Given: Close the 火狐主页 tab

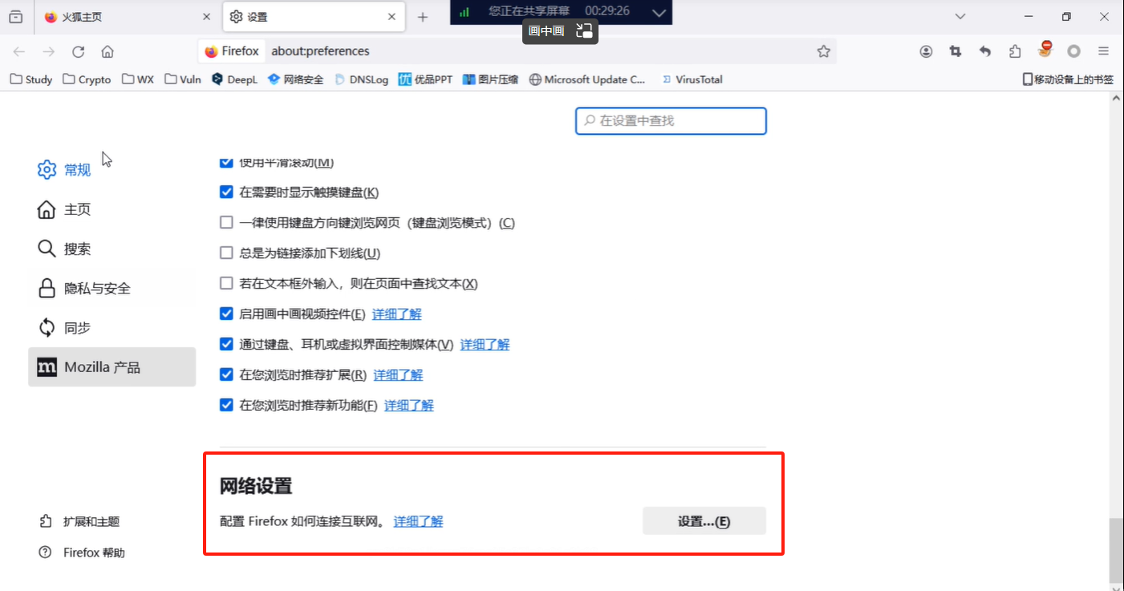Looking at the screenshot, I should coord(206,17).
